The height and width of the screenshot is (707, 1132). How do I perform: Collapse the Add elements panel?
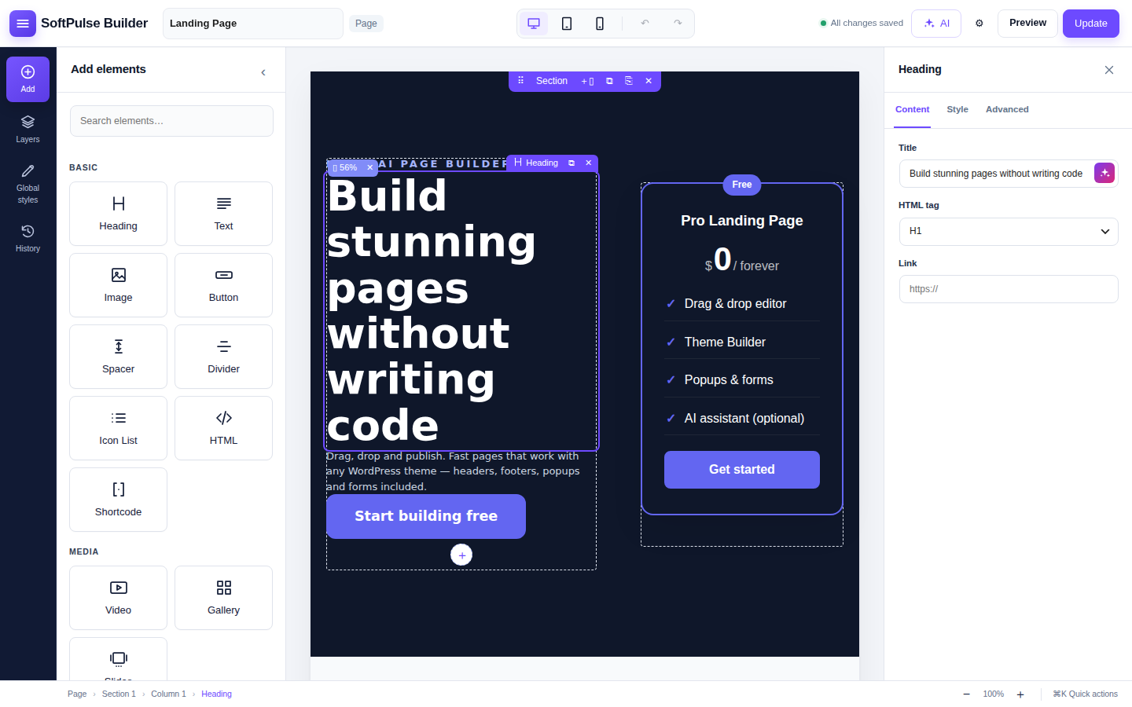pos(263,72)
